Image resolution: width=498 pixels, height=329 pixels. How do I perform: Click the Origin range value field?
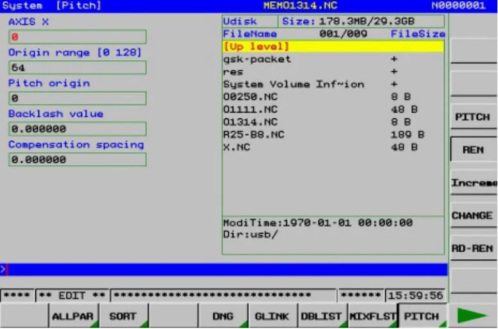pos(77,68)
